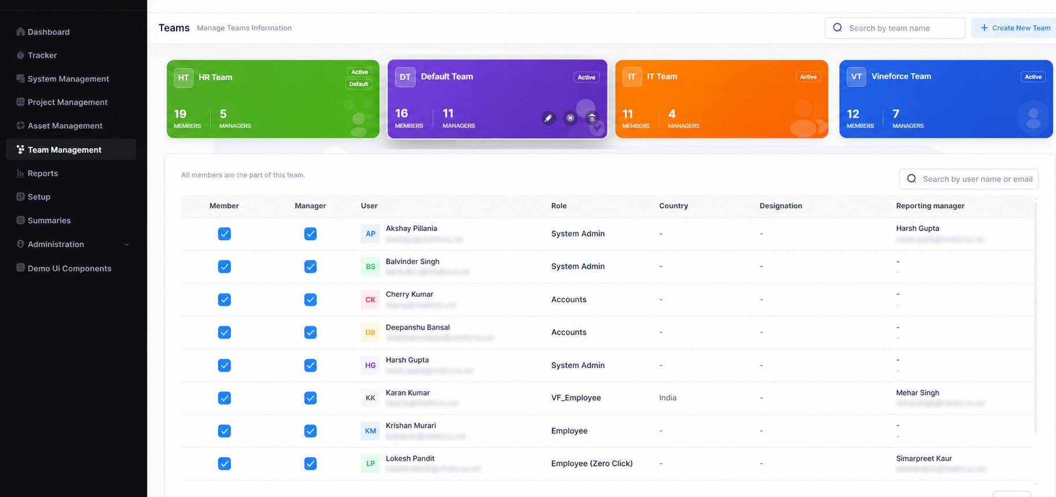Open the Tracker menu item
This screenshot has height=497, width=1056.
[71, 55]
